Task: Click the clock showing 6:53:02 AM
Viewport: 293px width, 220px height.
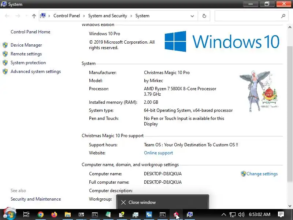Action: [x=260, y=214]
